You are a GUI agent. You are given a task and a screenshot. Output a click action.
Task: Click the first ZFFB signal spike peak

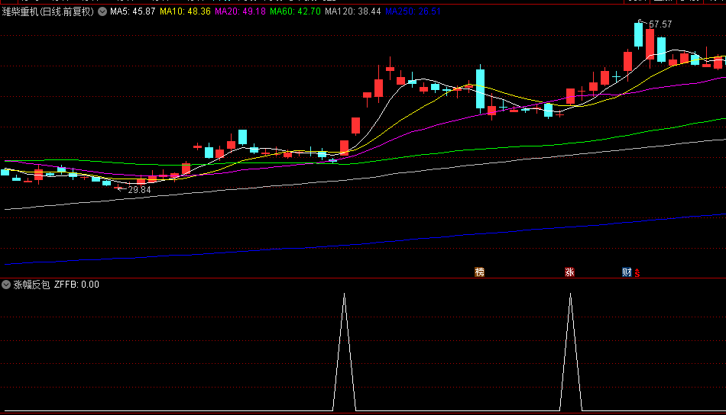pos(344,294)
